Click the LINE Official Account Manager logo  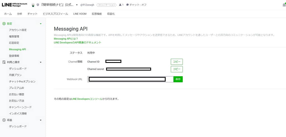(15, 5)
